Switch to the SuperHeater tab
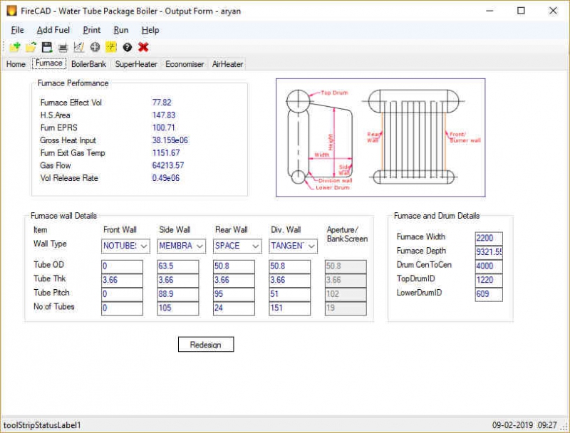This screenshot has width=570, height=433. 135,63
